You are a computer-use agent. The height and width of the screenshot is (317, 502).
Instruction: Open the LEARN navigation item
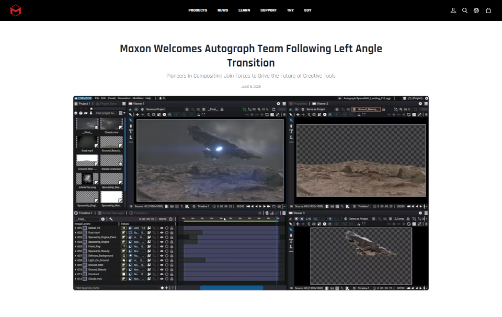(x=244, y=10)
